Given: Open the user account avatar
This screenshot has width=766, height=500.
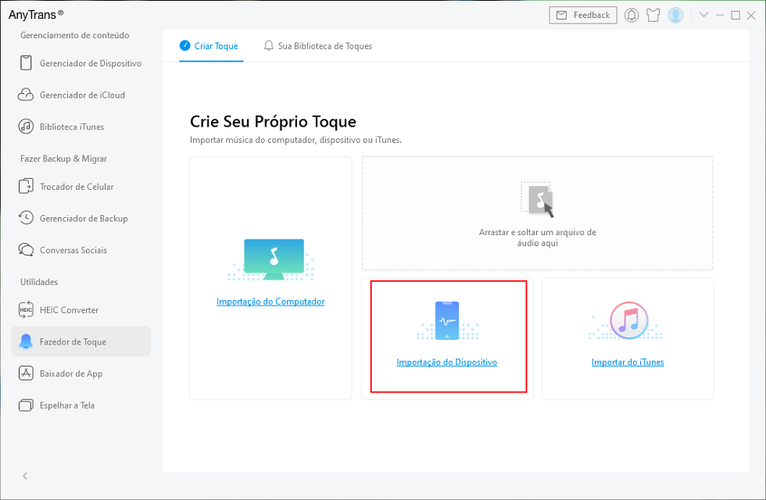Looking at the screenshot, I should [675, 15].
